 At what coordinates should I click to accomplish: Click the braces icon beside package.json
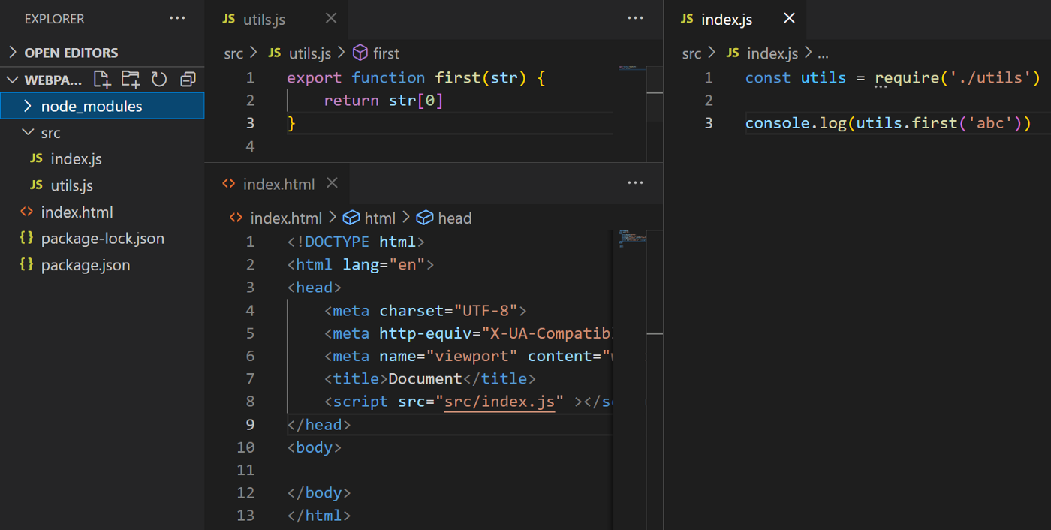point(26,264)
